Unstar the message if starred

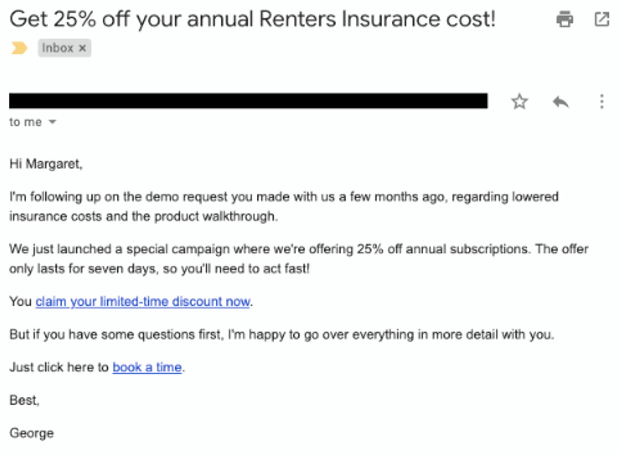520,102
